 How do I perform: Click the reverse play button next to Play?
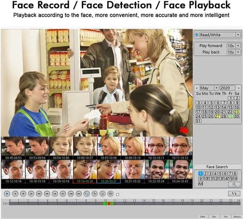pos(15,194)
